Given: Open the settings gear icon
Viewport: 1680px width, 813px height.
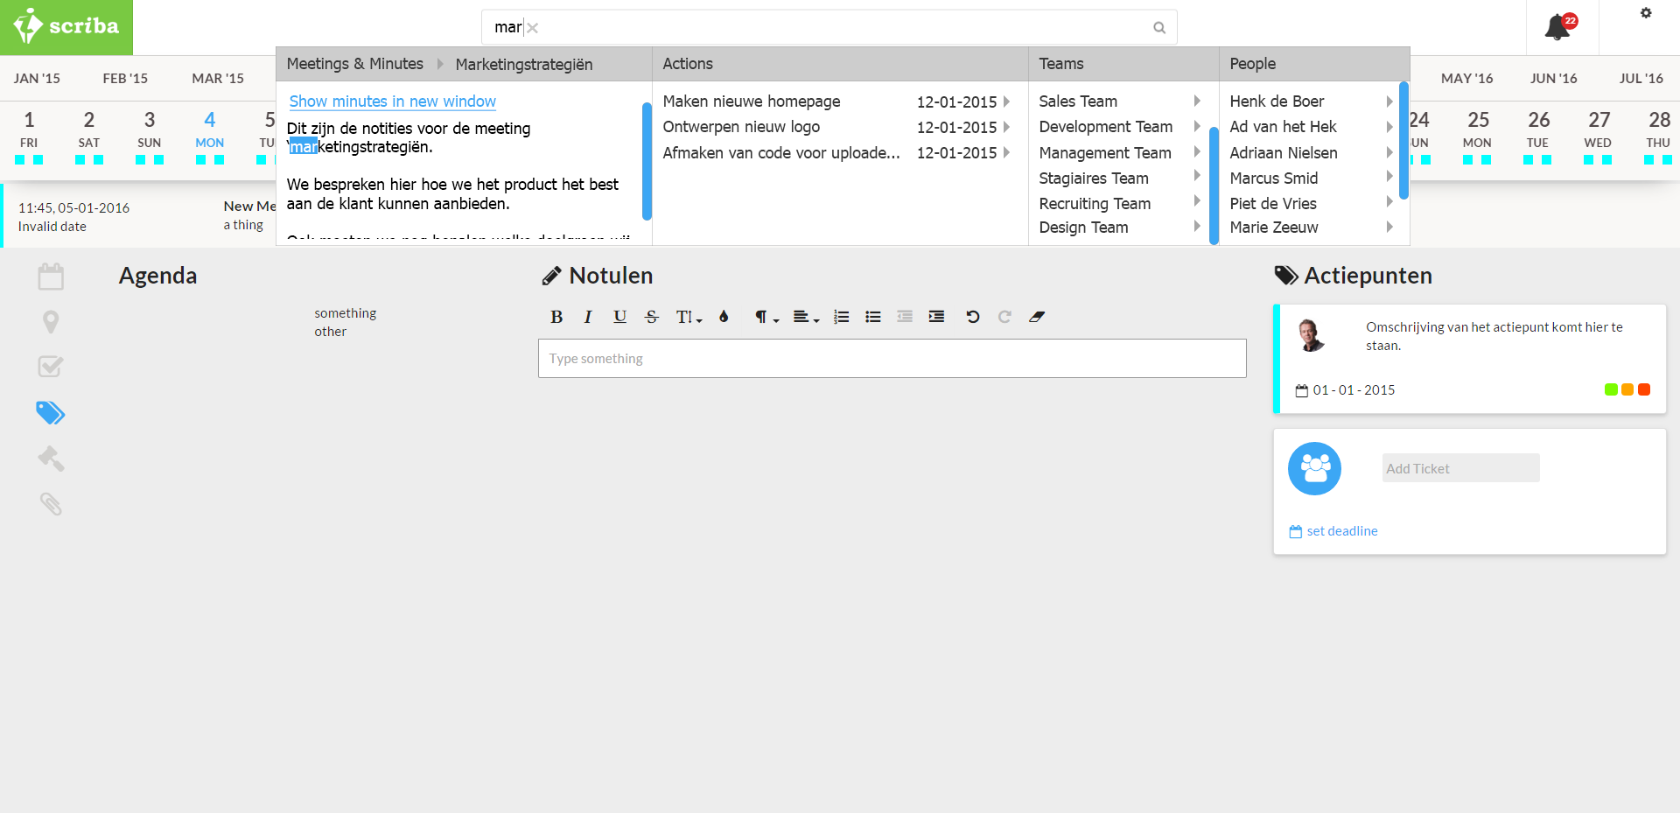Looking at the screenshot, I should 1646,13.
